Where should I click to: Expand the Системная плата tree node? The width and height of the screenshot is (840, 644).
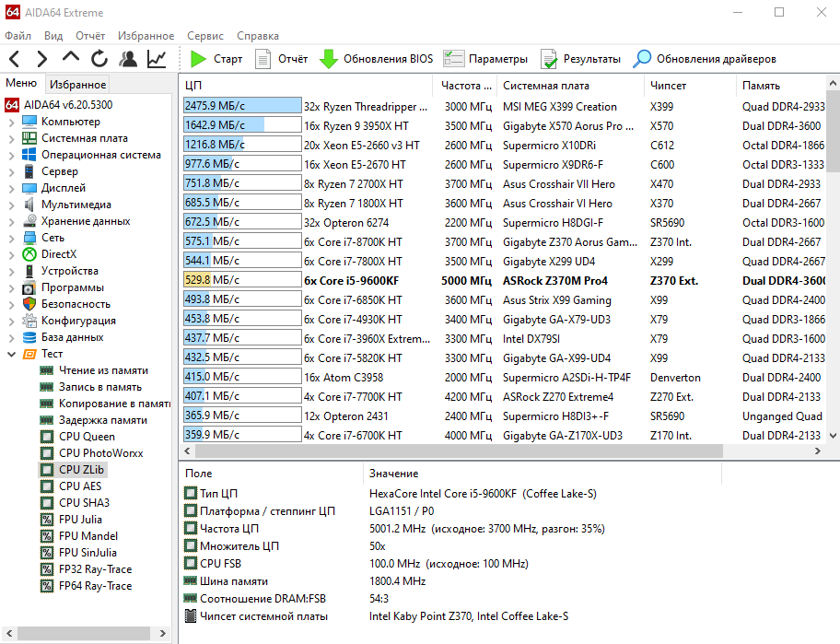coord(11,138)
